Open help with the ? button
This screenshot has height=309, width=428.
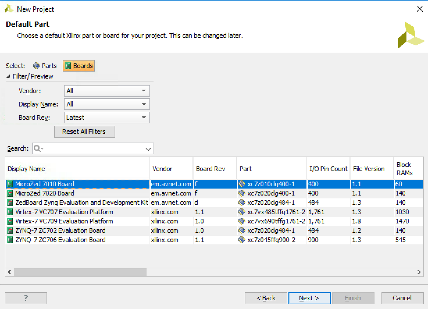(x=26, y=298)
